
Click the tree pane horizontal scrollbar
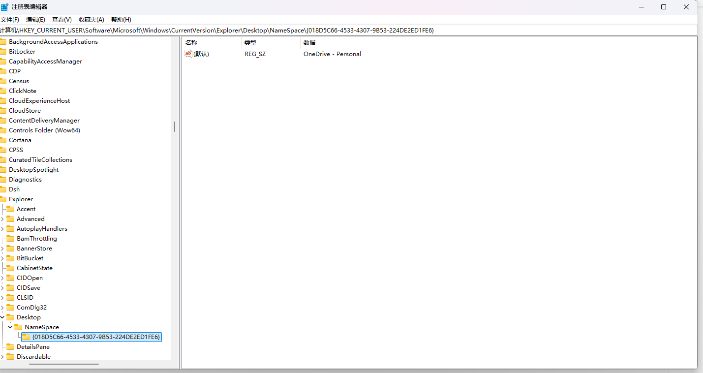64,364
